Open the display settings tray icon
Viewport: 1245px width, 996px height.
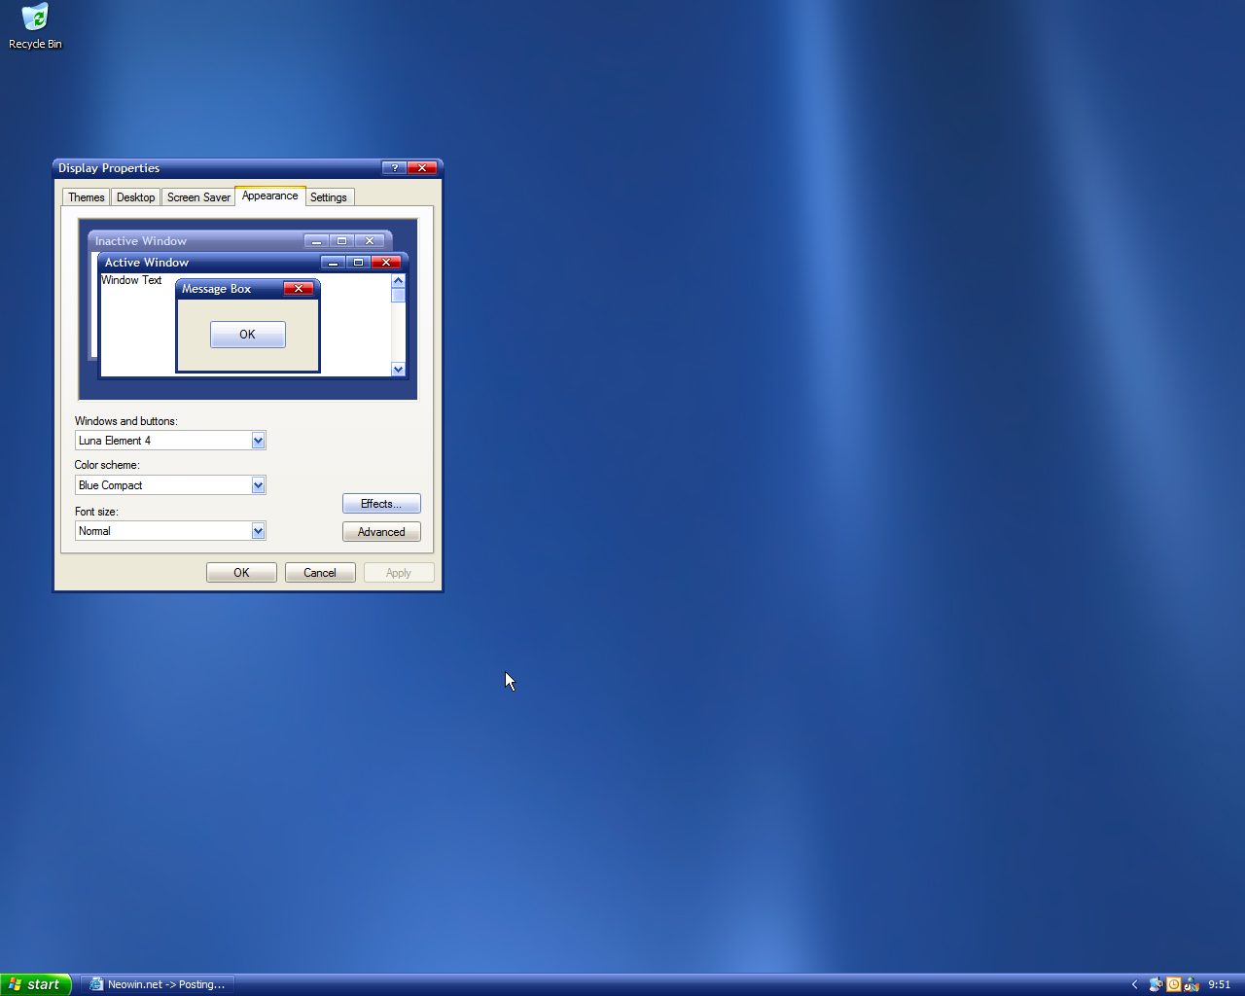pyautogui.click(x=1156, y=984)
